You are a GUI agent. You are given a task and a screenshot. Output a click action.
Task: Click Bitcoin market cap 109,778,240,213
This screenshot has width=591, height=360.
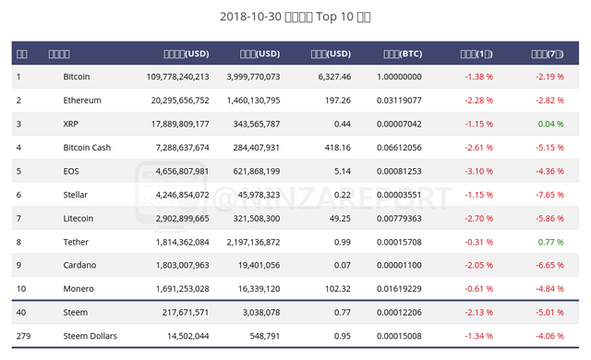pyautogui.click(x=178, y=77)
